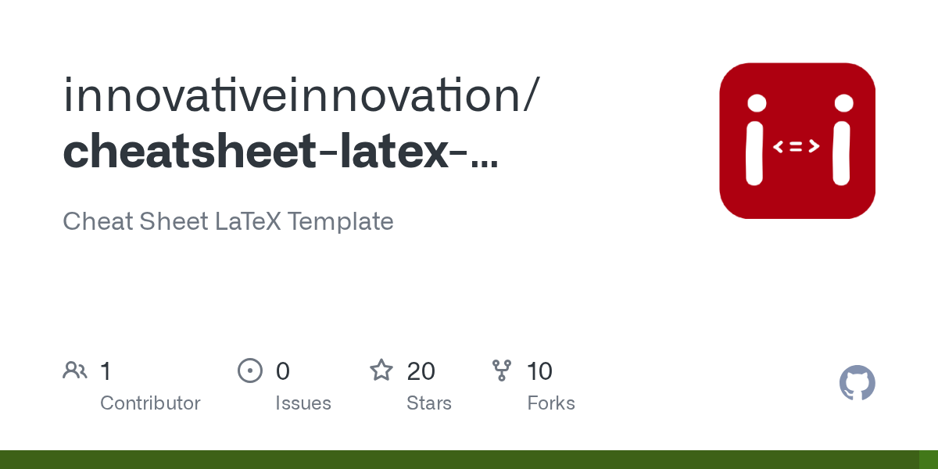Click the innovativeinnovation/ owner name
938x469 pixels.
click(x=301, y=94)
